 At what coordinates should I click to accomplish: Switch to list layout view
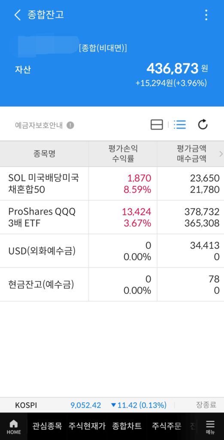click(x=179, y=125)
